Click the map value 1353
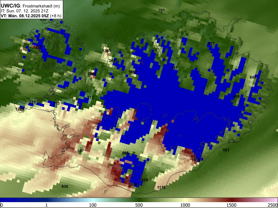 107,51
